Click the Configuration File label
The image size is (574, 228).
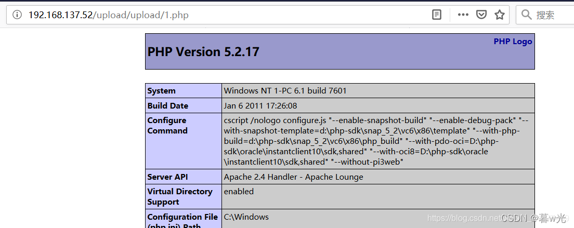pos(182,220)
